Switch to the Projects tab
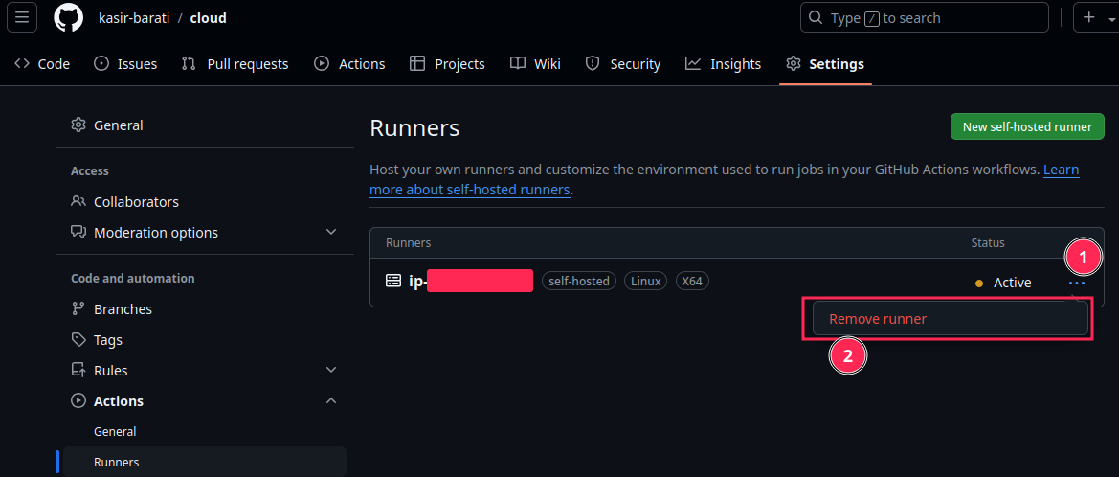Viewport: 1119px width, 477px height. pos(447,63)
